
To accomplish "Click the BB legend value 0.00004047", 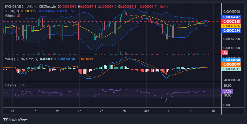I will point(47,11).
